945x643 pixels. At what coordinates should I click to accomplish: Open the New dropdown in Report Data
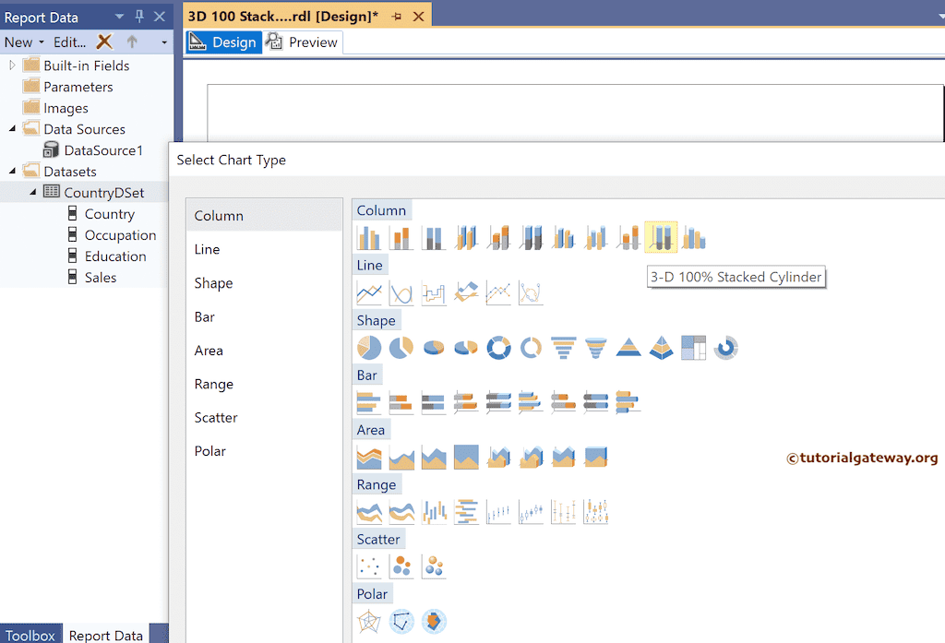(24, 42)
